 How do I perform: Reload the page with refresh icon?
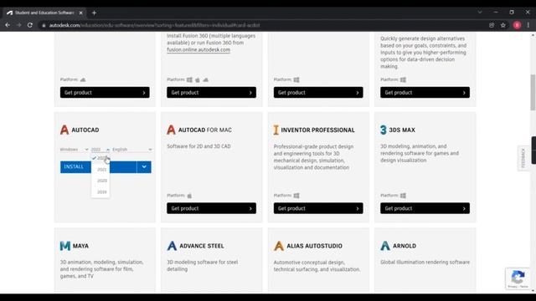[x=30, y=25]
